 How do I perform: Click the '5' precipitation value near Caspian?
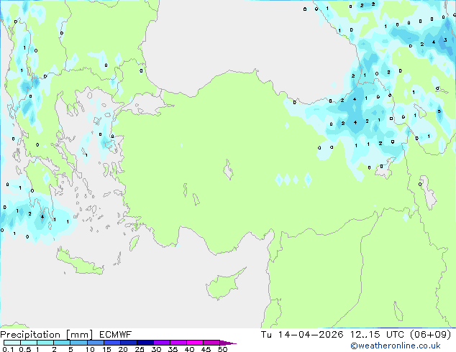439,111
